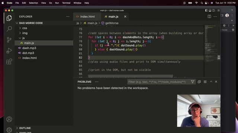Open the Extensions view

(x=9, y=62)
